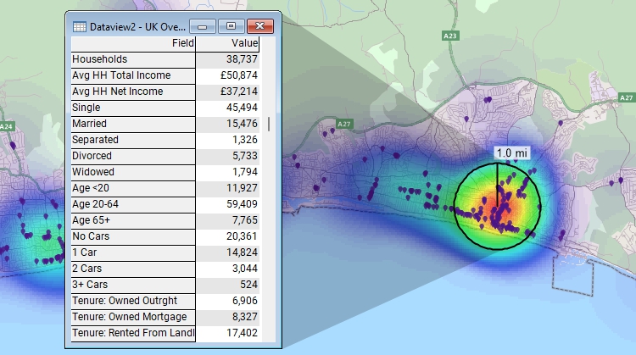The height and width of the screenshot is (355, 636).
Task: Click the 1.0 mi radius label
Action: pyautogui.click(x=512, y=153)
